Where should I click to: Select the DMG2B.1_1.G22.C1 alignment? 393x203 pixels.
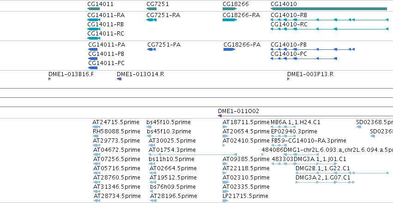pos(342,173)
